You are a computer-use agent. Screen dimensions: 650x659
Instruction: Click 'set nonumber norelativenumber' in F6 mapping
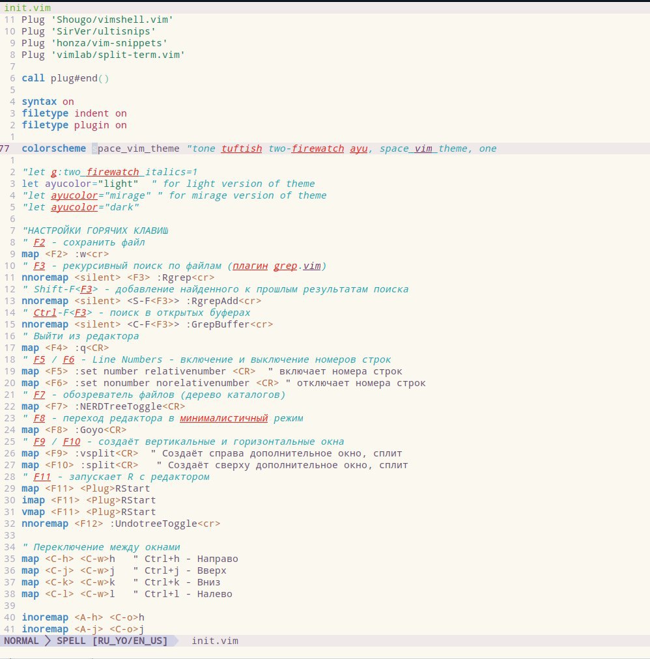coord(165,384)
